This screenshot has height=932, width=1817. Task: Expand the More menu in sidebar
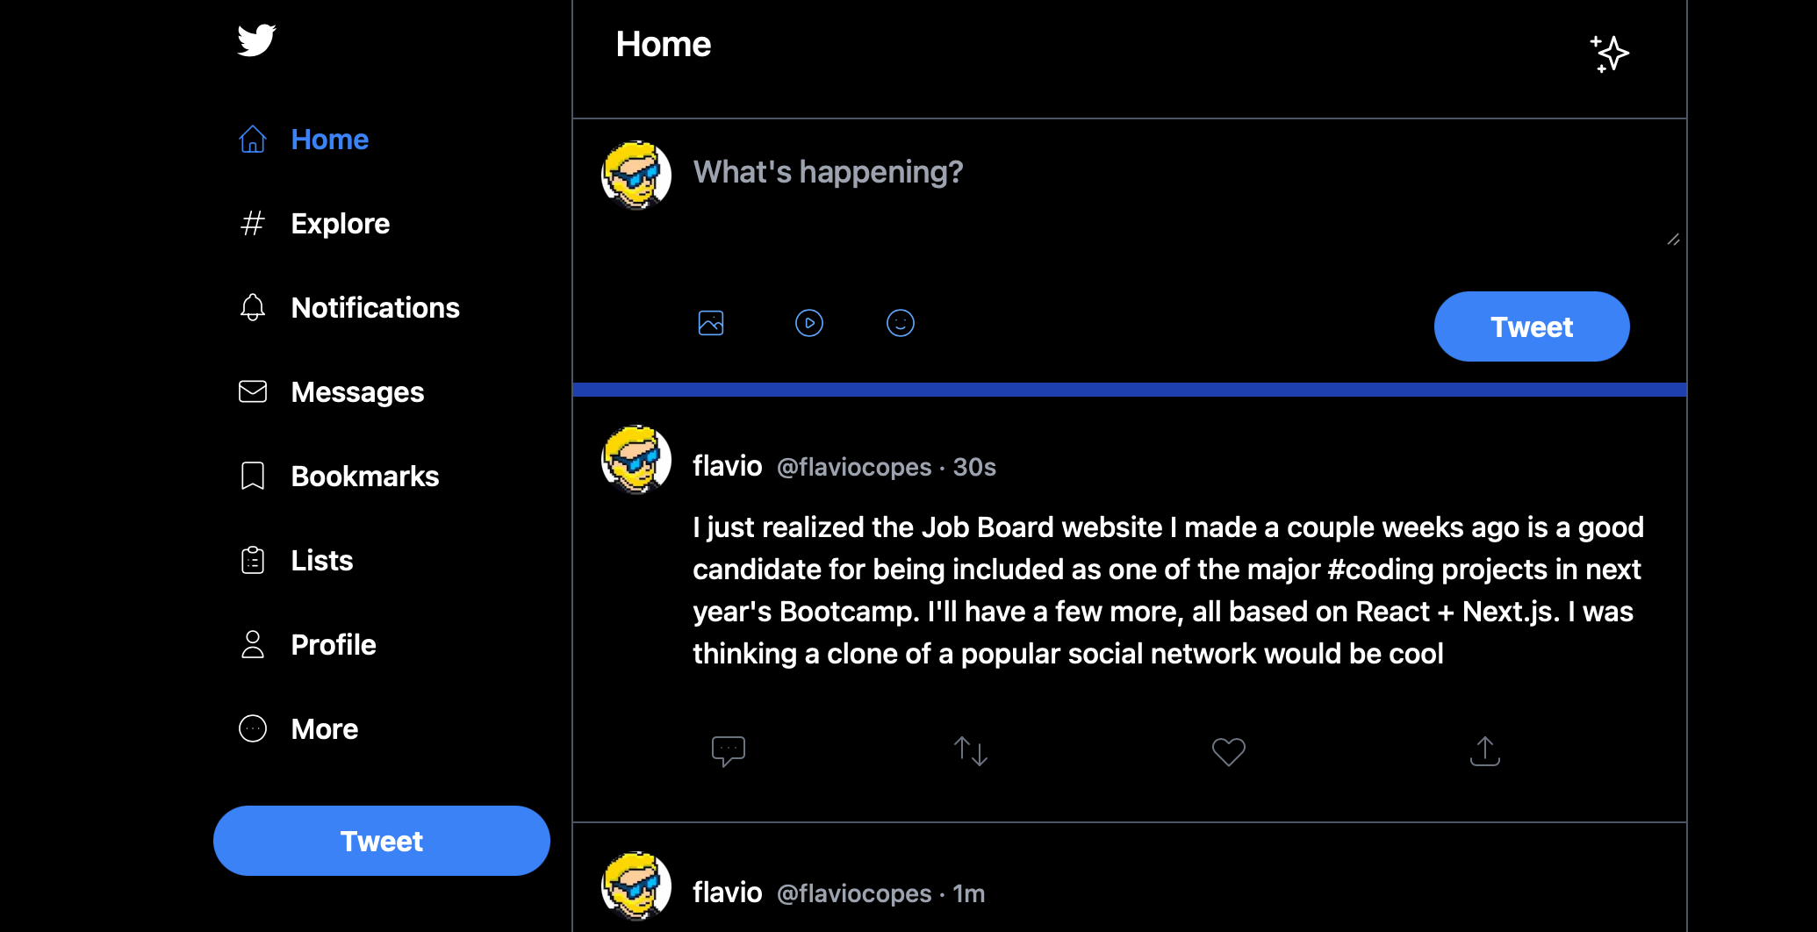point(324,729)
